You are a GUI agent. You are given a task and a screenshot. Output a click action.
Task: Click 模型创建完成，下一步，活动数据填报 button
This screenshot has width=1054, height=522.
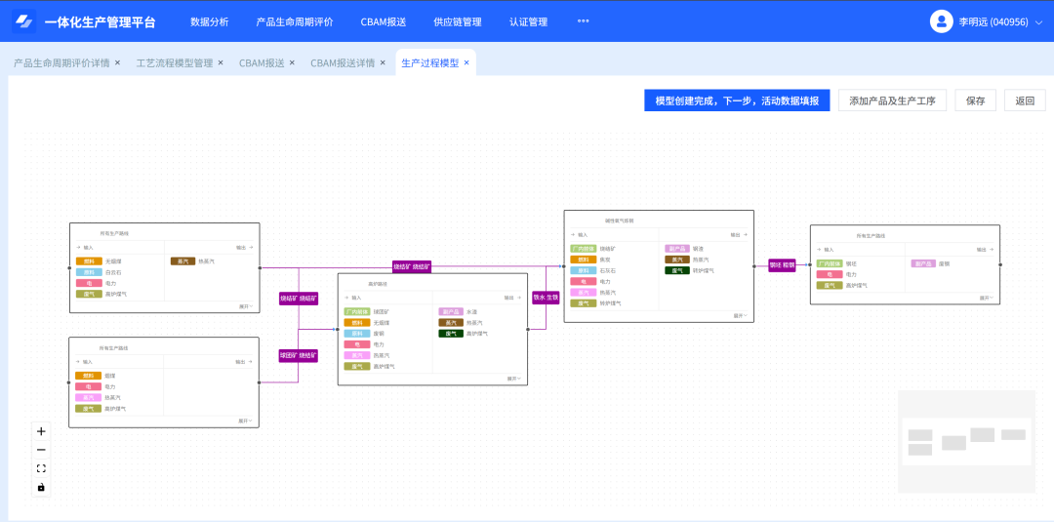[737, 100]
